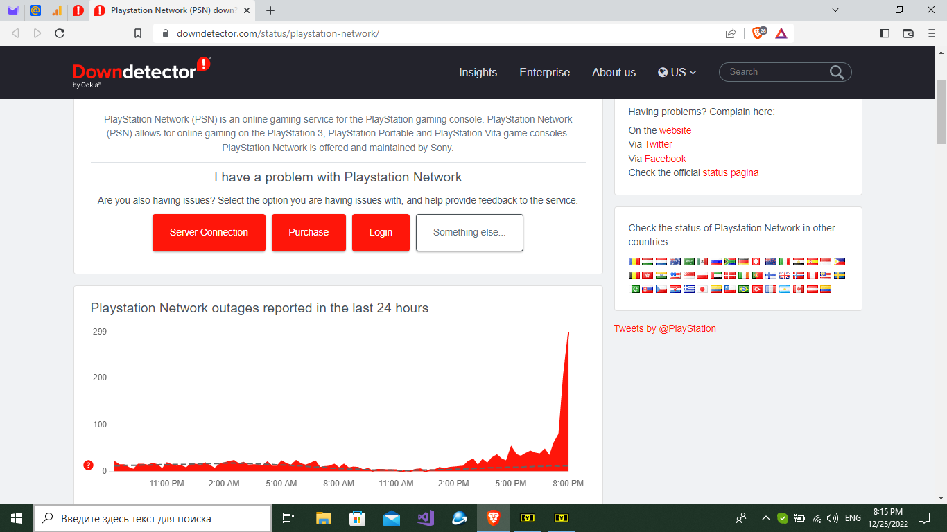947x532 pixels.
Task: Click the Brave Shields lion icon
Action: tap(759, 33)
